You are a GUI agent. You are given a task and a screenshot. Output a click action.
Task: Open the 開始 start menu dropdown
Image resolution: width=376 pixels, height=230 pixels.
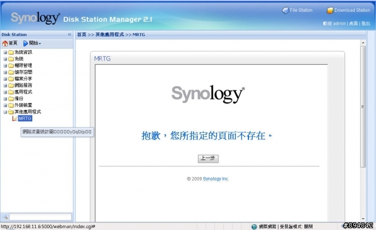point(32,44)
